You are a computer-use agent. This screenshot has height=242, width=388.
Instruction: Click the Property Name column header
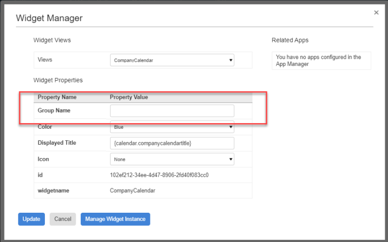(x=57, y=97)
